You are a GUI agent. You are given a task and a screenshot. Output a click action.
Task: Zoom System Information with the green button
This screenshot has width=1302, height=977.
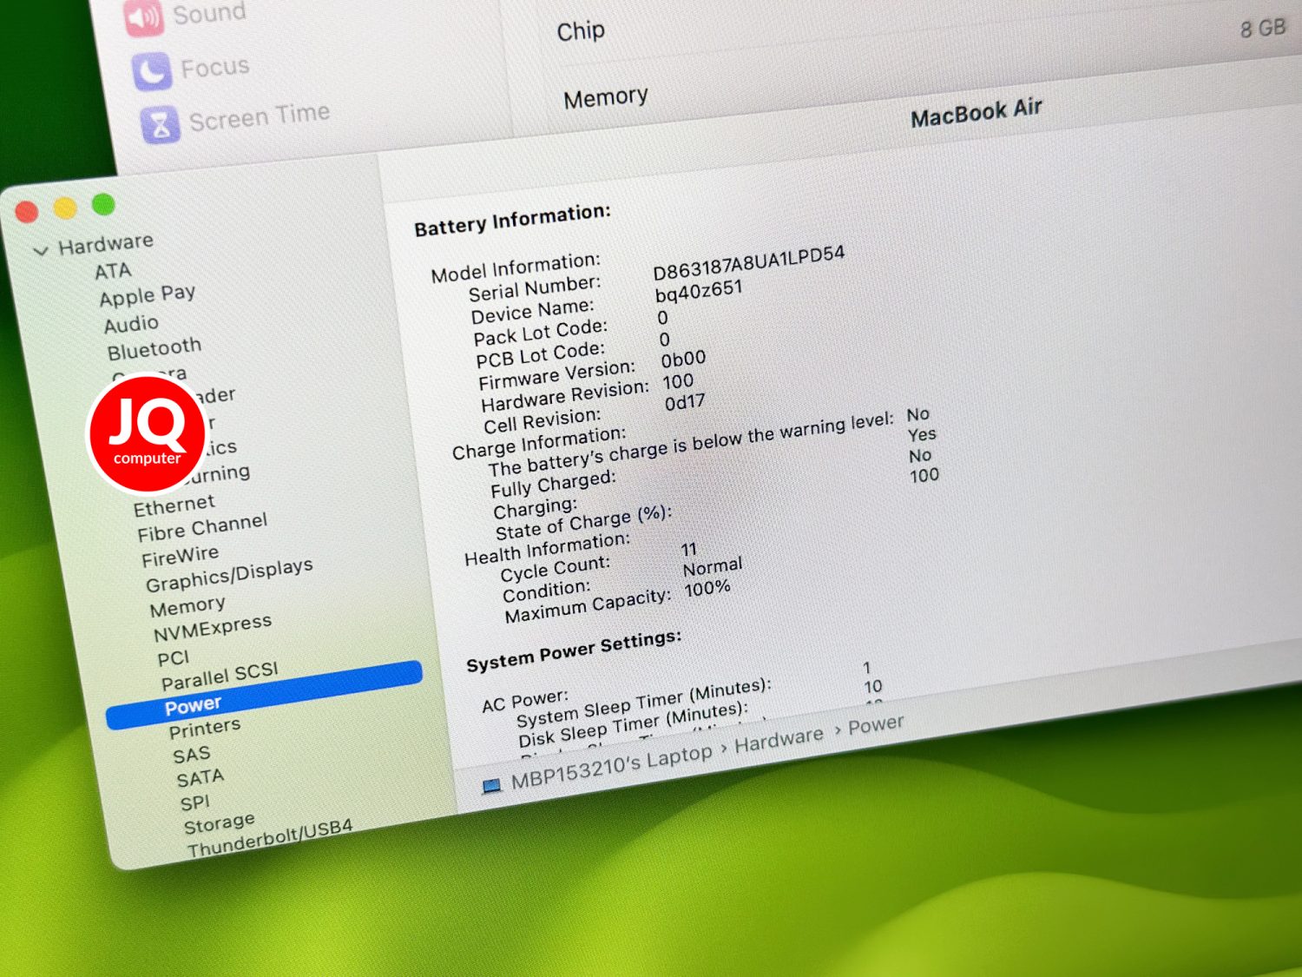(x=103, y=204)
